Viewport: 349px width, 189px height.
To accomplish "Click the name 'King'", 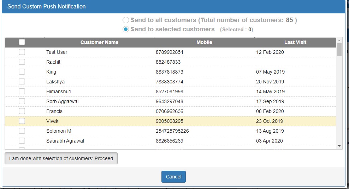I will (x=51, y=72).
